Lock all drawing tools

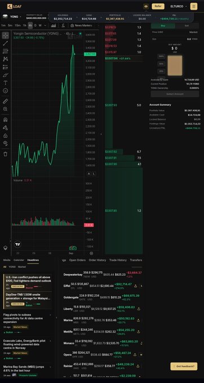tap(6, 135)
